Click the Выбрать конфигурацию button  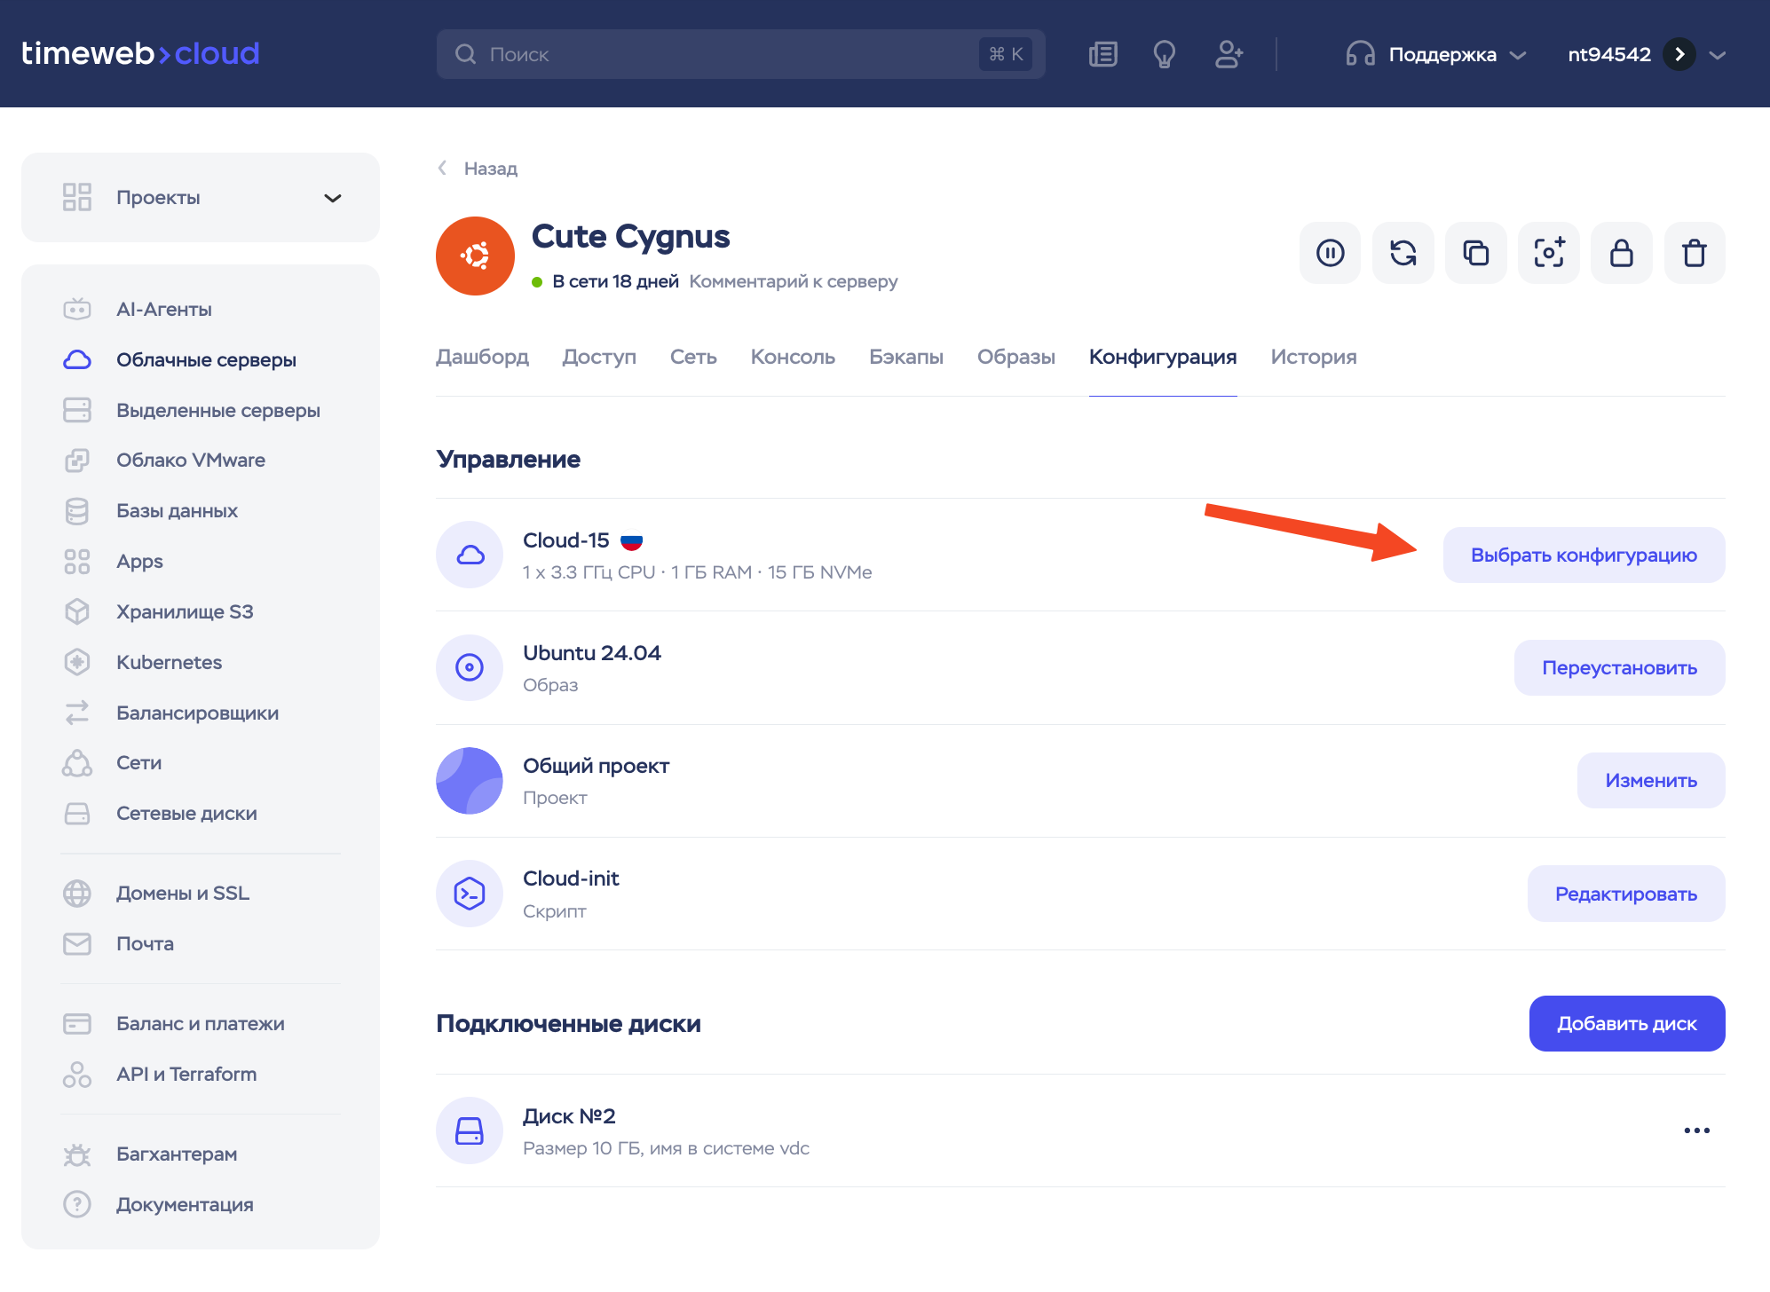(1583, 555)
